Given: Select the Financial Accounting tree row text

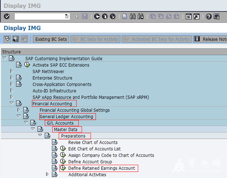Looking at the screenshot, I should point(52,104).
